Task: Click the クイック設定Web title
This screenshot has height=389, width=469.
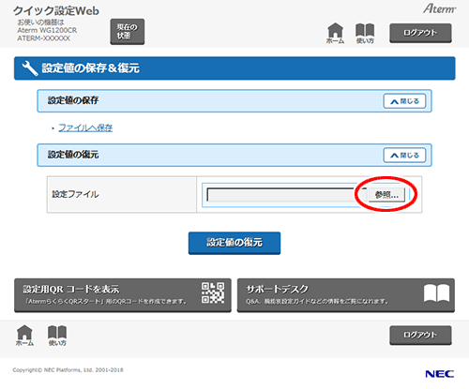Action: click(x=56, y=11)
